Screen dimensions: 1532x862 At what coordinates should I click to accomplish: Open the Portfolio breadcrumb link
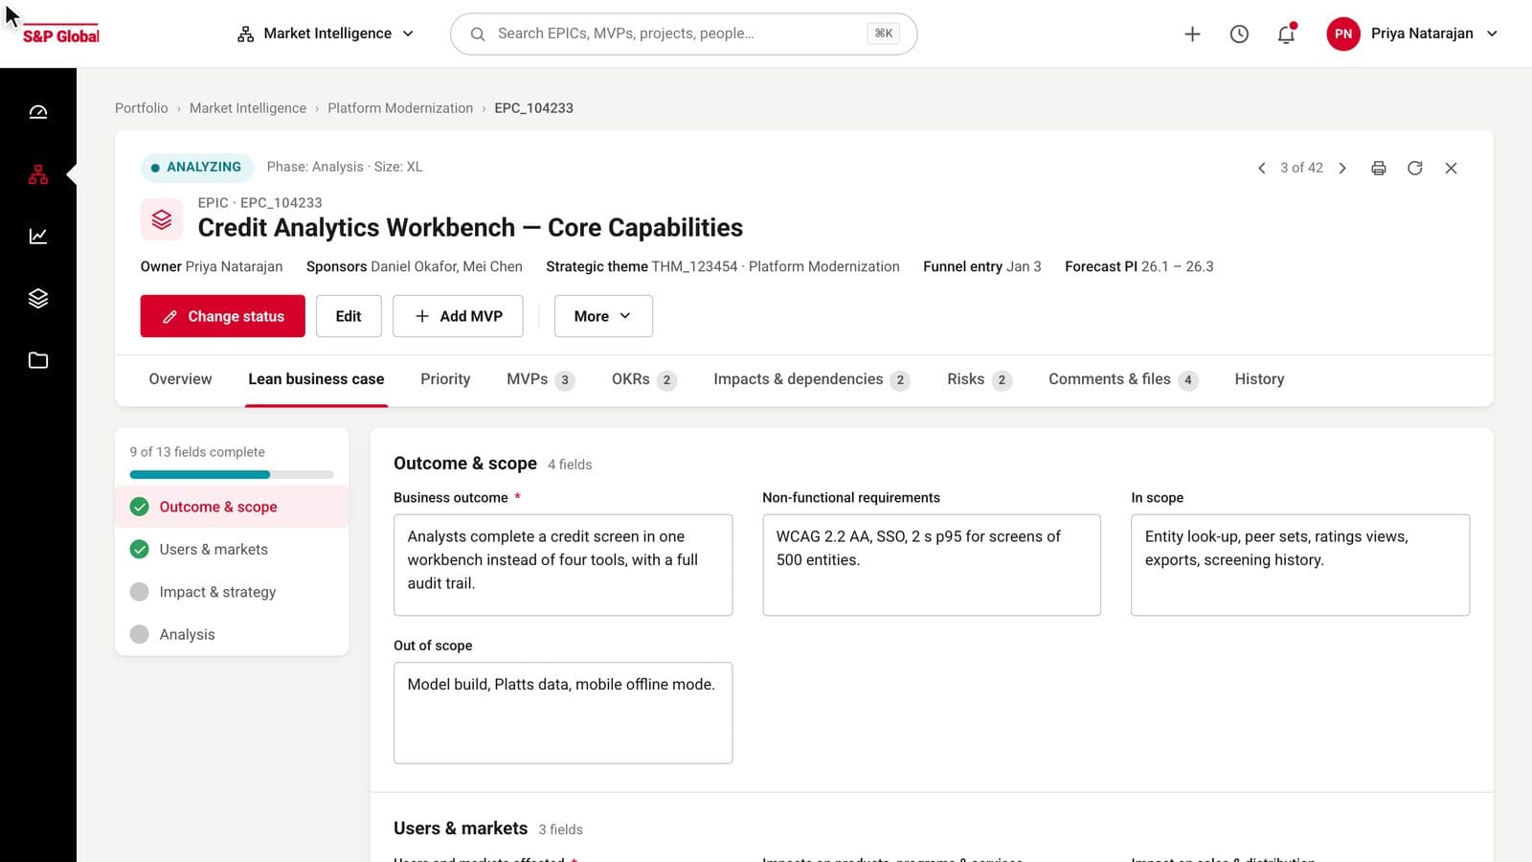(142, 108)
